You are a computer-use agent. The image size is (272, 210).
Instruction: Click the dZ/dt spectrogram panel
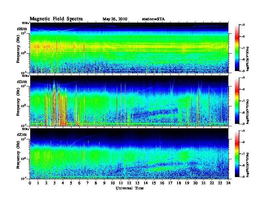coord(129,154)
